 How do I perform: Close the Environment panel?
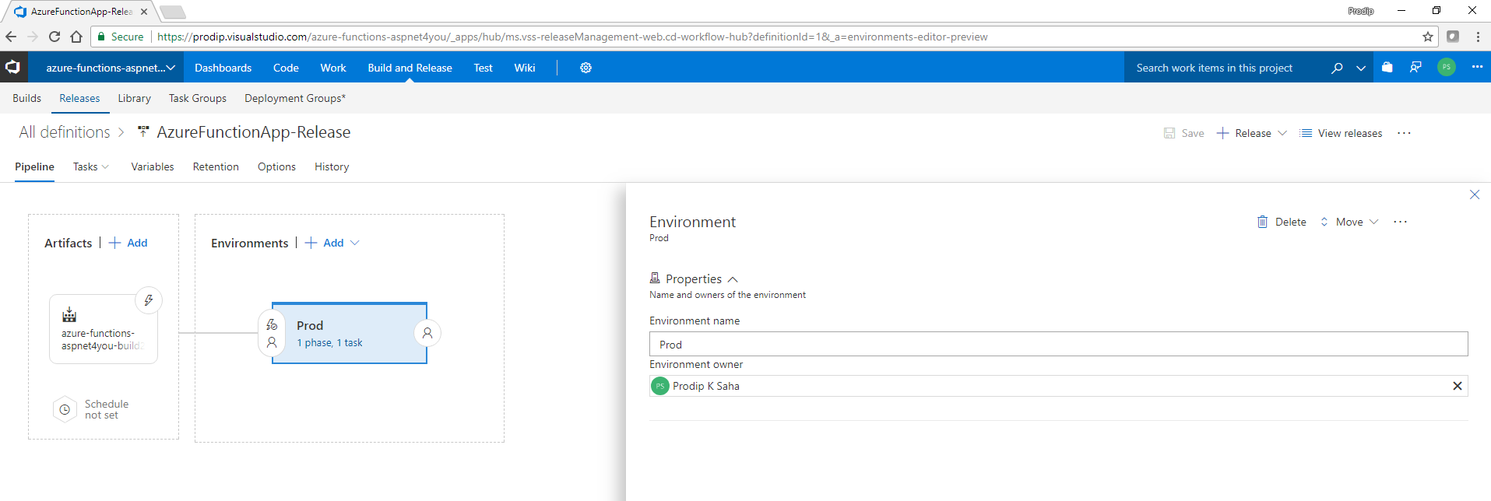[x=1475, y=194]
